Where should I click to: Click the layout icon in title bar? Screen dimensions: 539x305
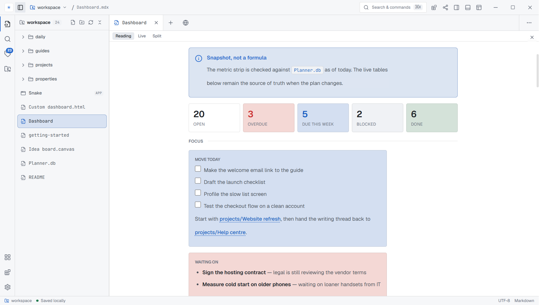pyautogui.click(x=479, y=7)
